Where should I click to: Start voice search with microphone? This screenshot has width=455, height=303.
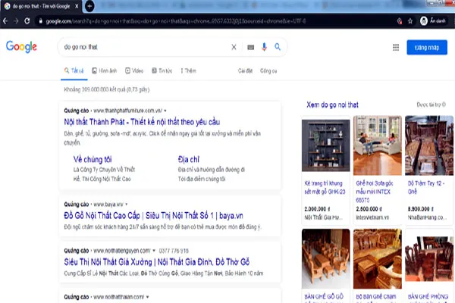click(x=264, y=47)
